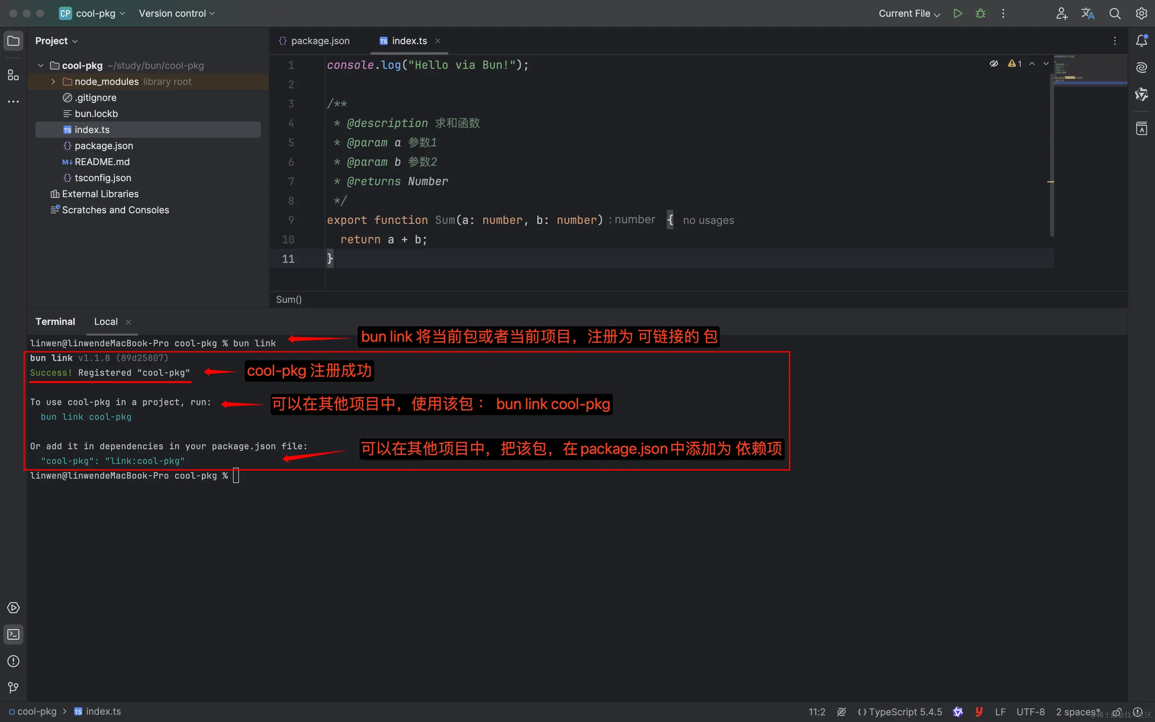Open the Project tool window folder icon

click(13, 41)
